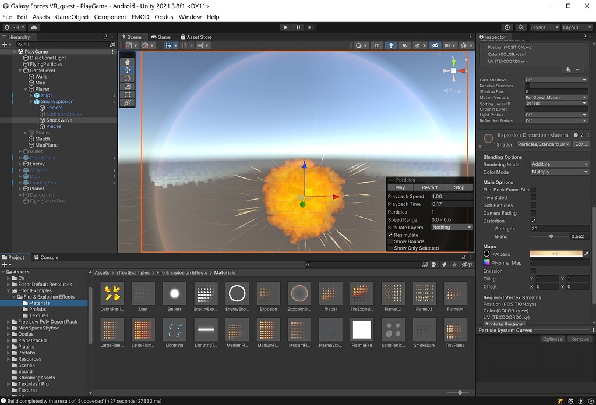Select the Move tool in scene toolbar

coord(128,70)
